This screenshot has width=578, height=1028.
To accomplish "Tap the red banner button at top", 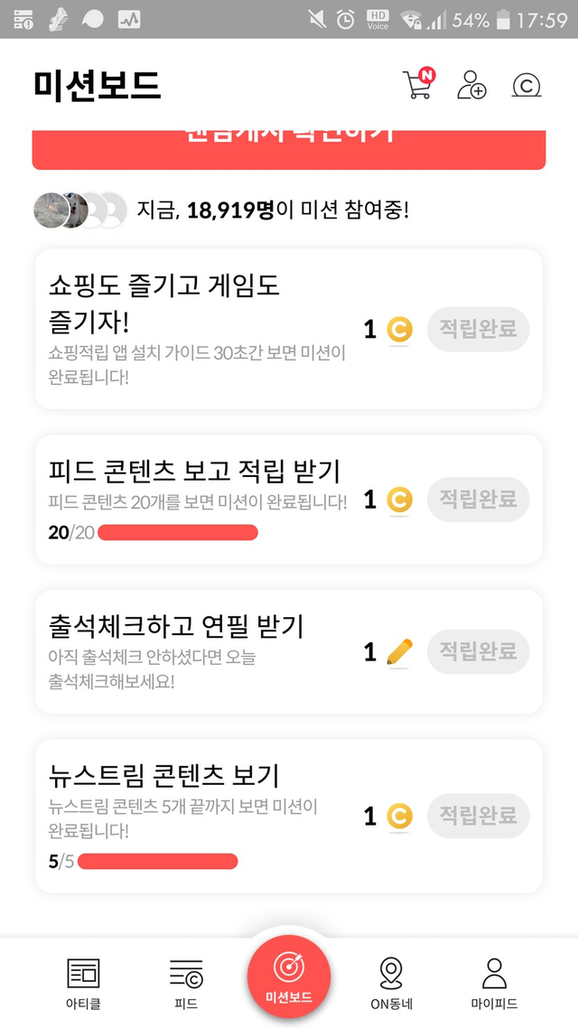I will (289, 149).
